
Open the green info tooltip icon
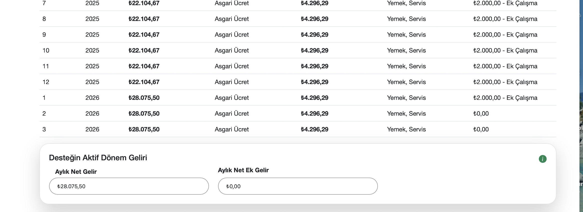coord(543,159)
